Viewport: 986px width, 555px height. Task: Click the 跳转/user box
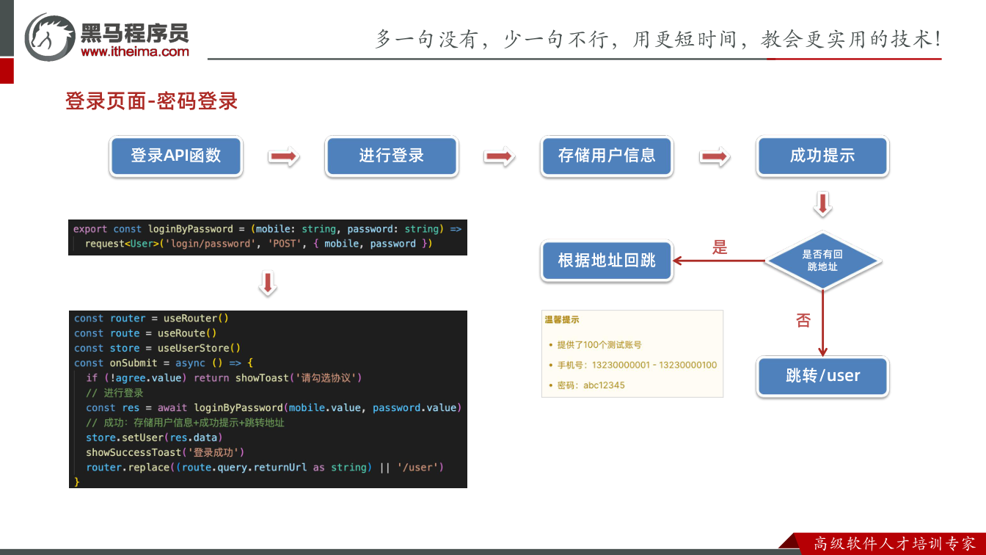(822, 376)
